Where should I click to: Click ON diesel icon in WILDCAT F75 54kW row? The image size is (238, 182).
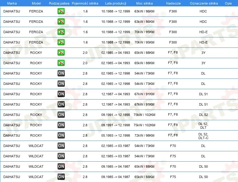pos(61,156)
